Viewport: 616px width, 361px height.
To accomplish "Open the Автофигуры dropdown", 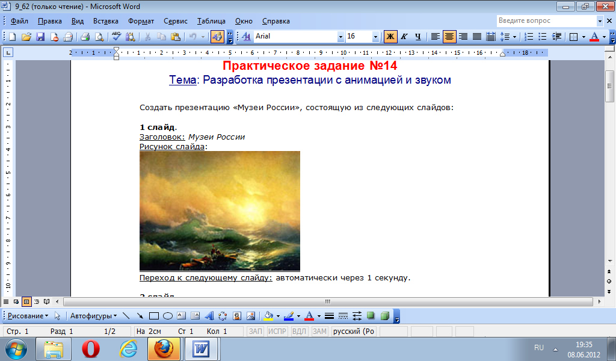I will (93, 316).
